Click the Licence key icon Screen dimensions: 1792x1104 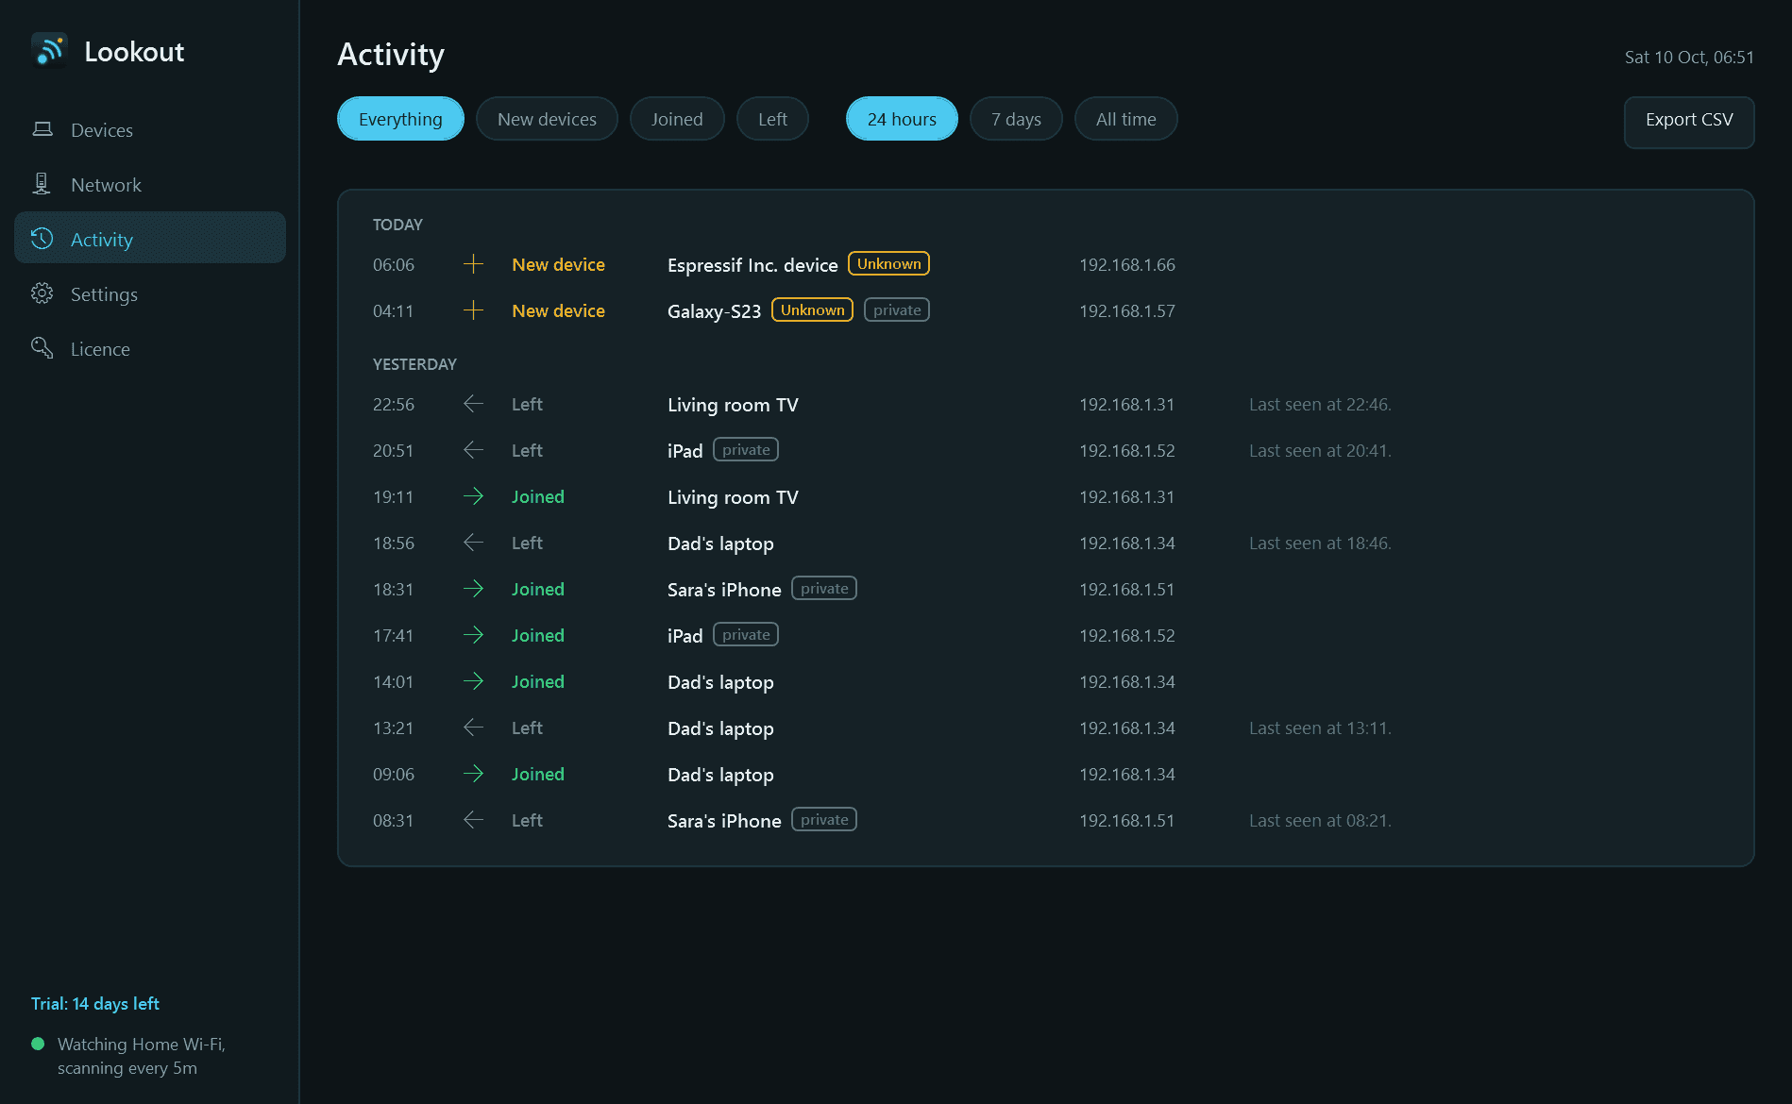[42, 348]
